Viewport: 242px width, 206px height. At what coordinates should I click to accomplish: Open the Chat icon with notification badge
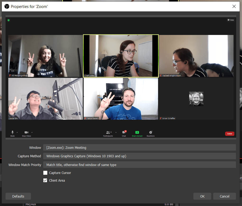(124, 132)
